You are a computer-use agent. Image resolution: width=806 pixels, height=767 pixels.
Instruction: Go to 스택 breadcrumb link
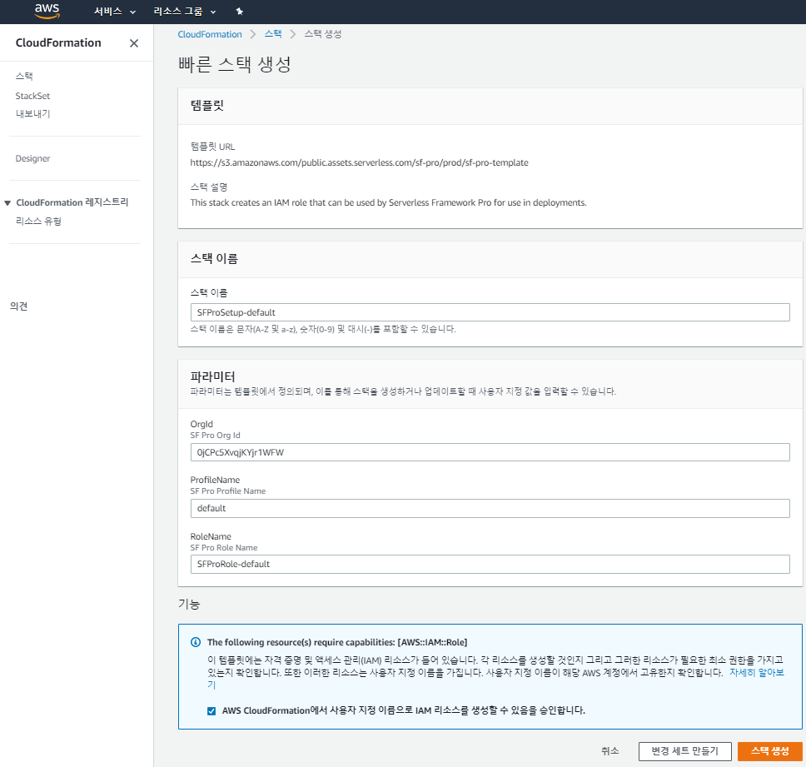(x=273, y=34)
